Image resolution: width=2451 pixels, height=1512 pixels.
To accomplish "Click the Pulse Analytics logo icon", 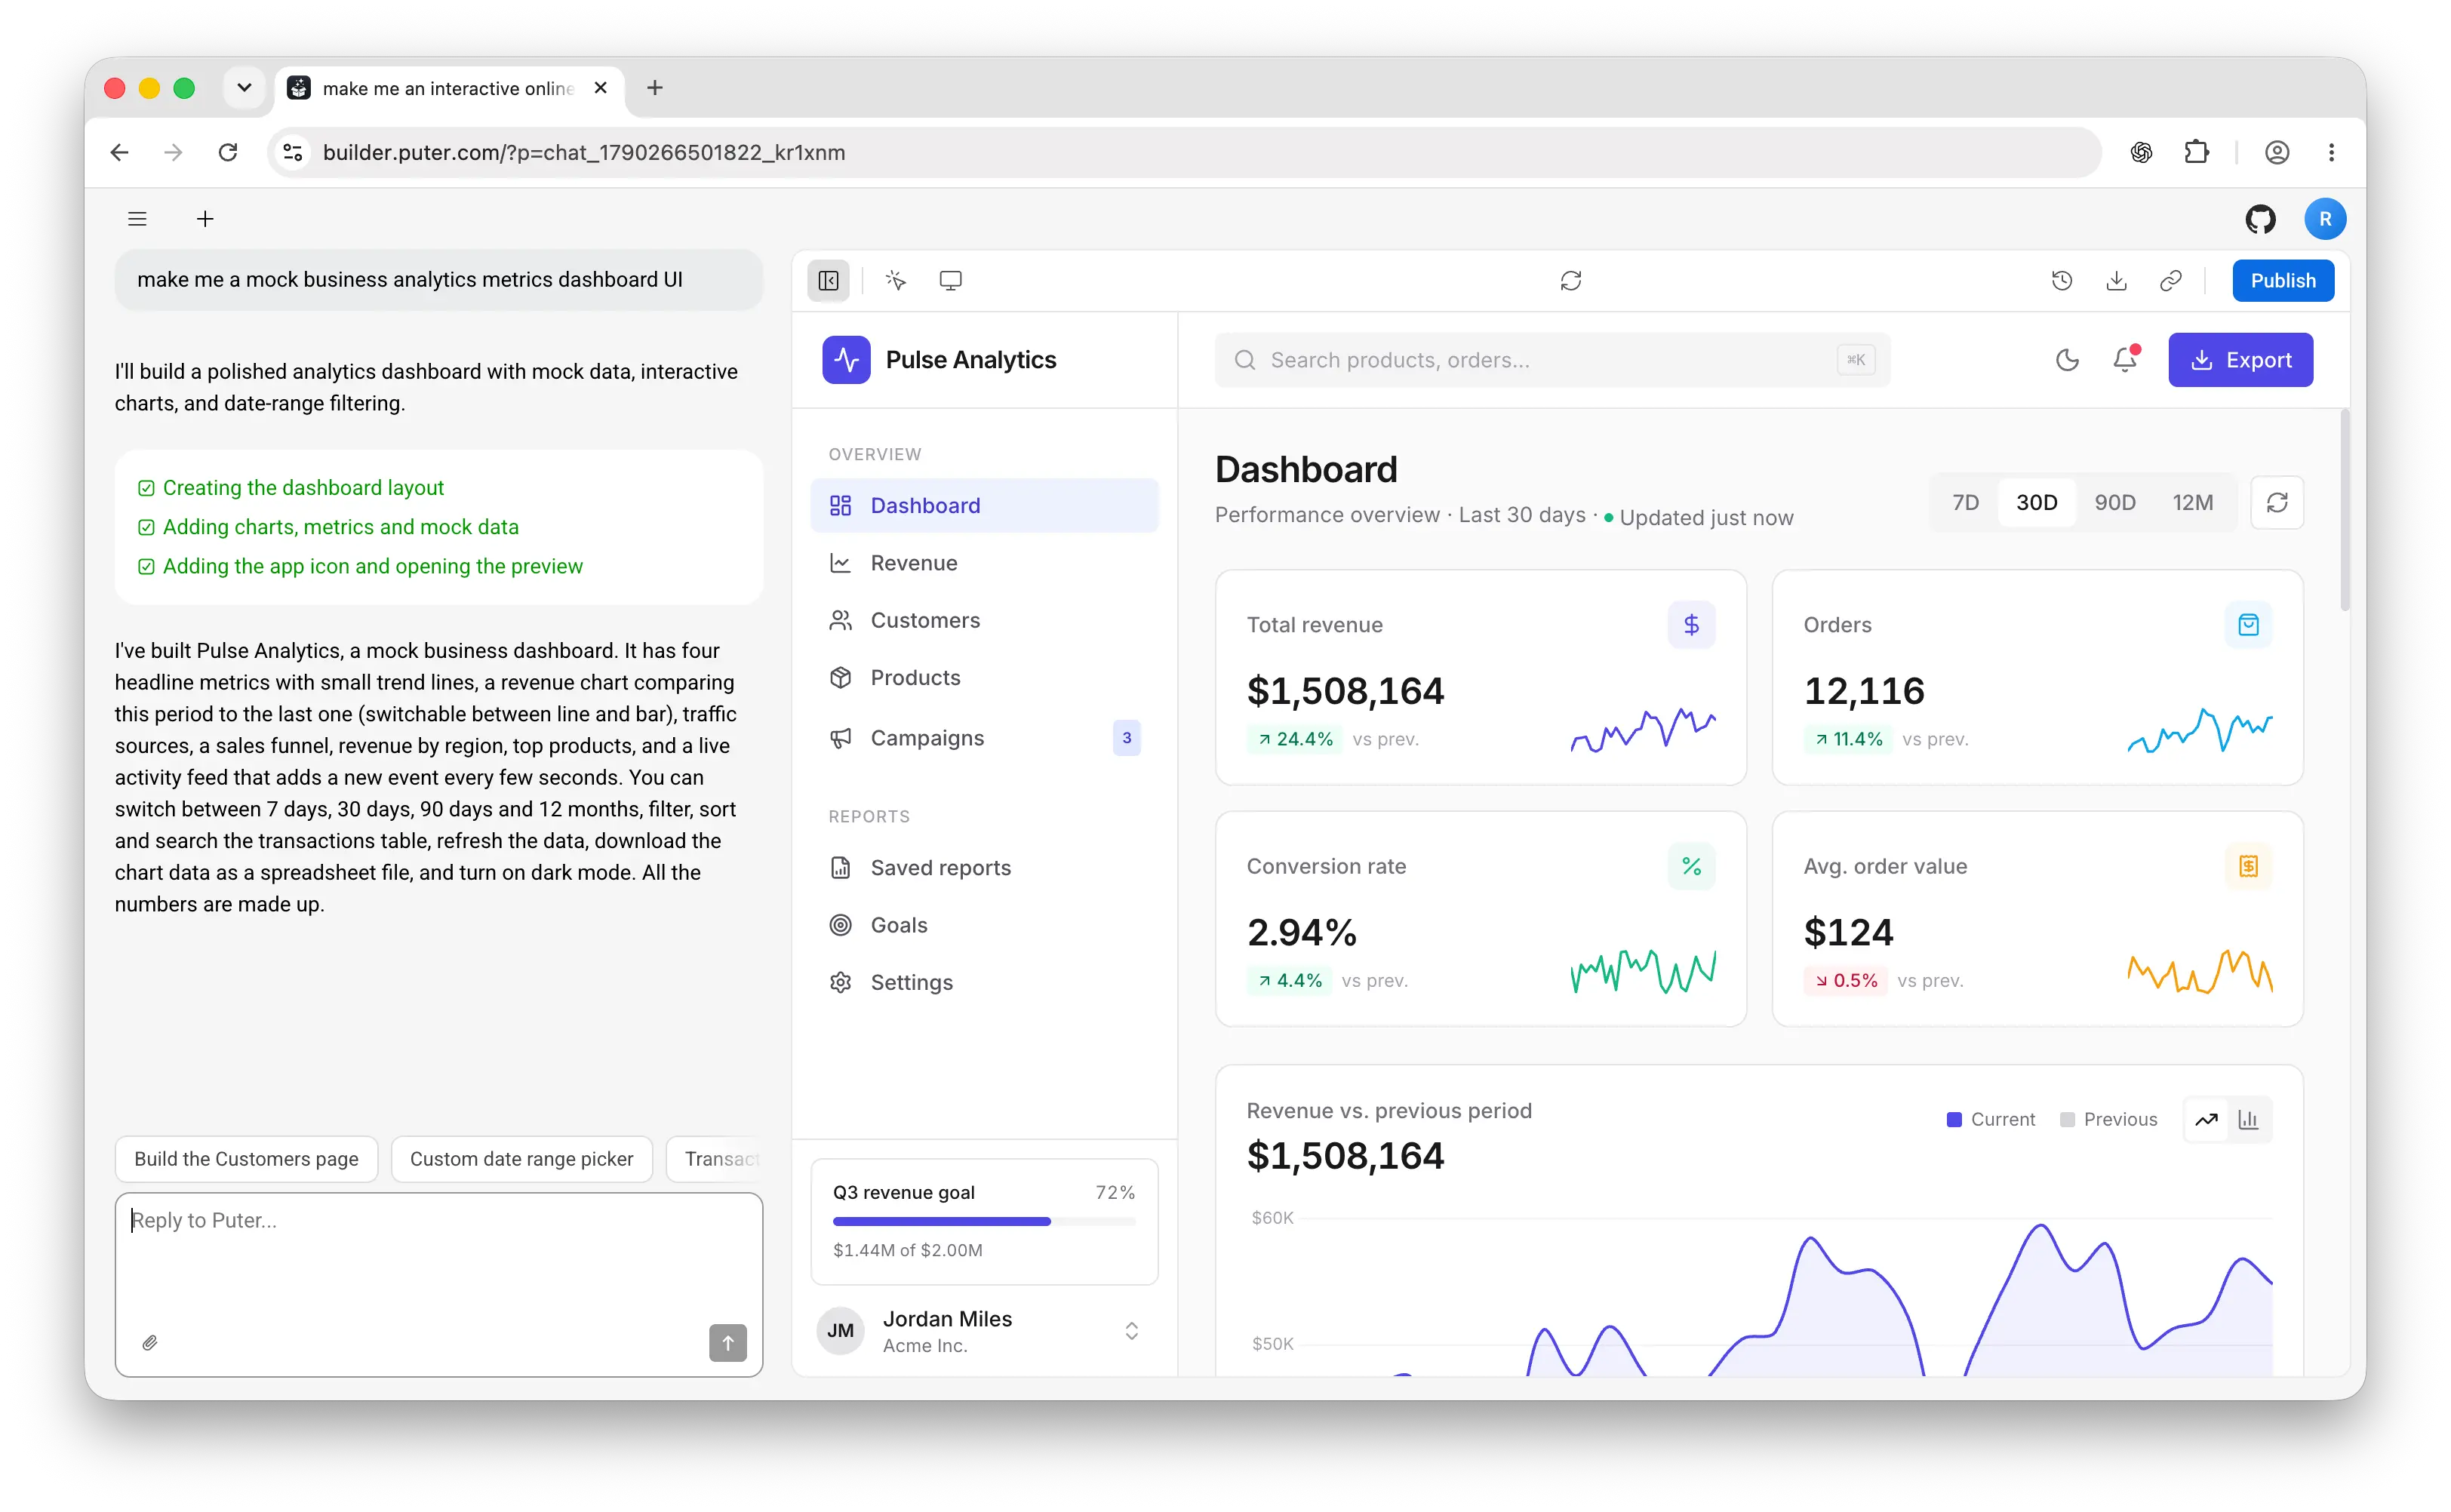I will pyautogui.click(x=846, y=359).
